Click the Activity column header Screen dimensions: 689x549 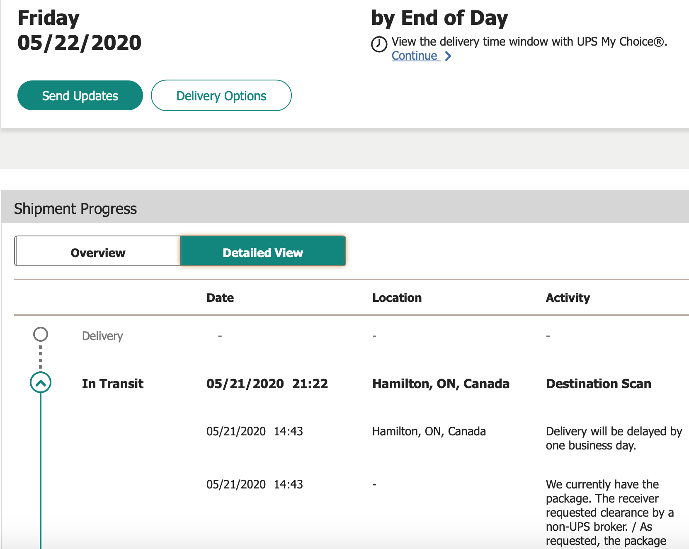(568, 298)
